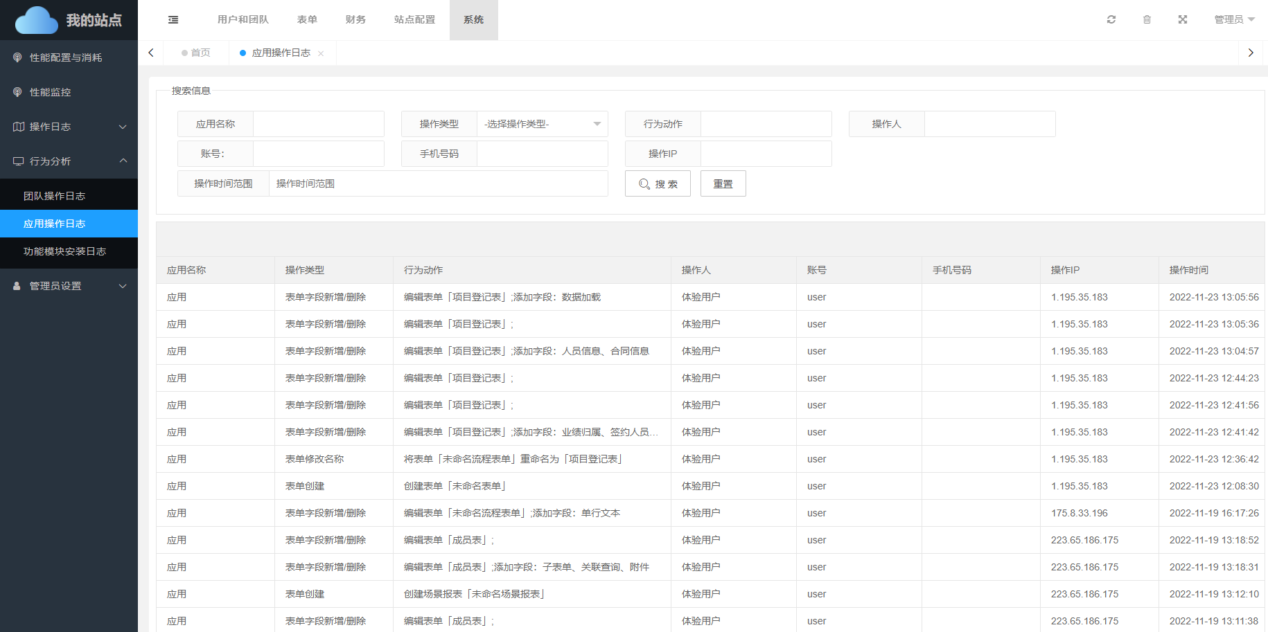
Task: Collapse the 行为分析 sidebar section
Action: (69, 161)
